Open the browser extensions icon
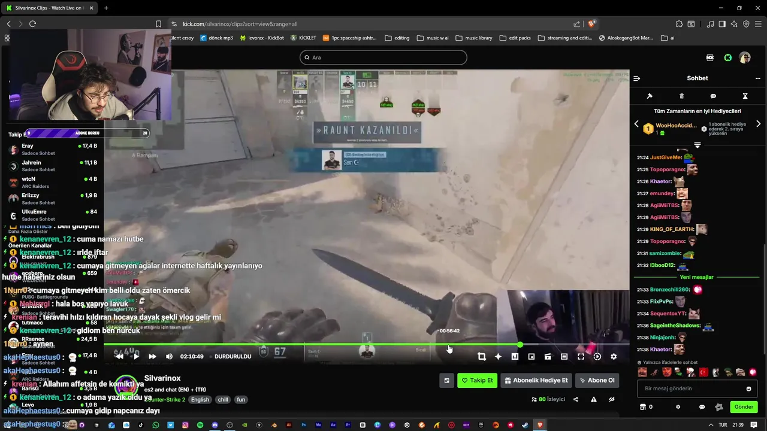 click(x=679, y=24)
